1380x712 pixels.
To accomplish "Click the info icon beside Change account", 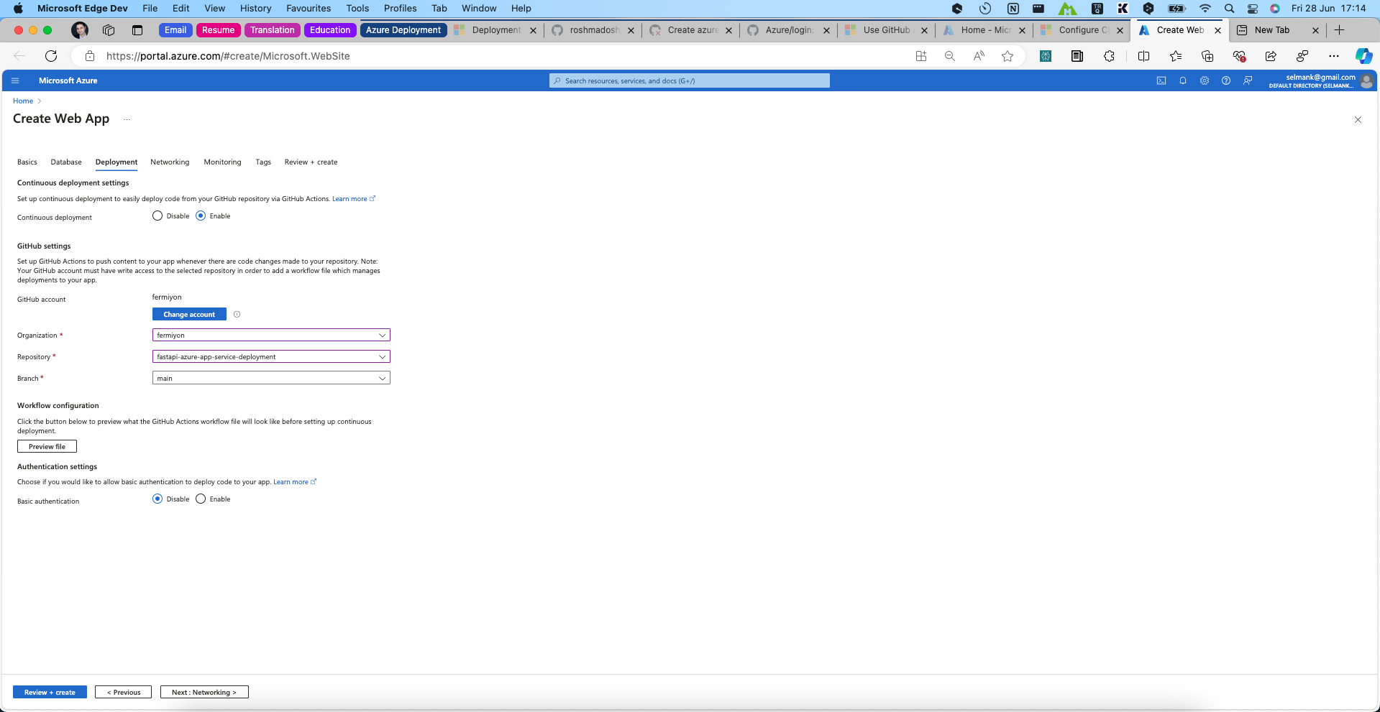I will point(237,314).
